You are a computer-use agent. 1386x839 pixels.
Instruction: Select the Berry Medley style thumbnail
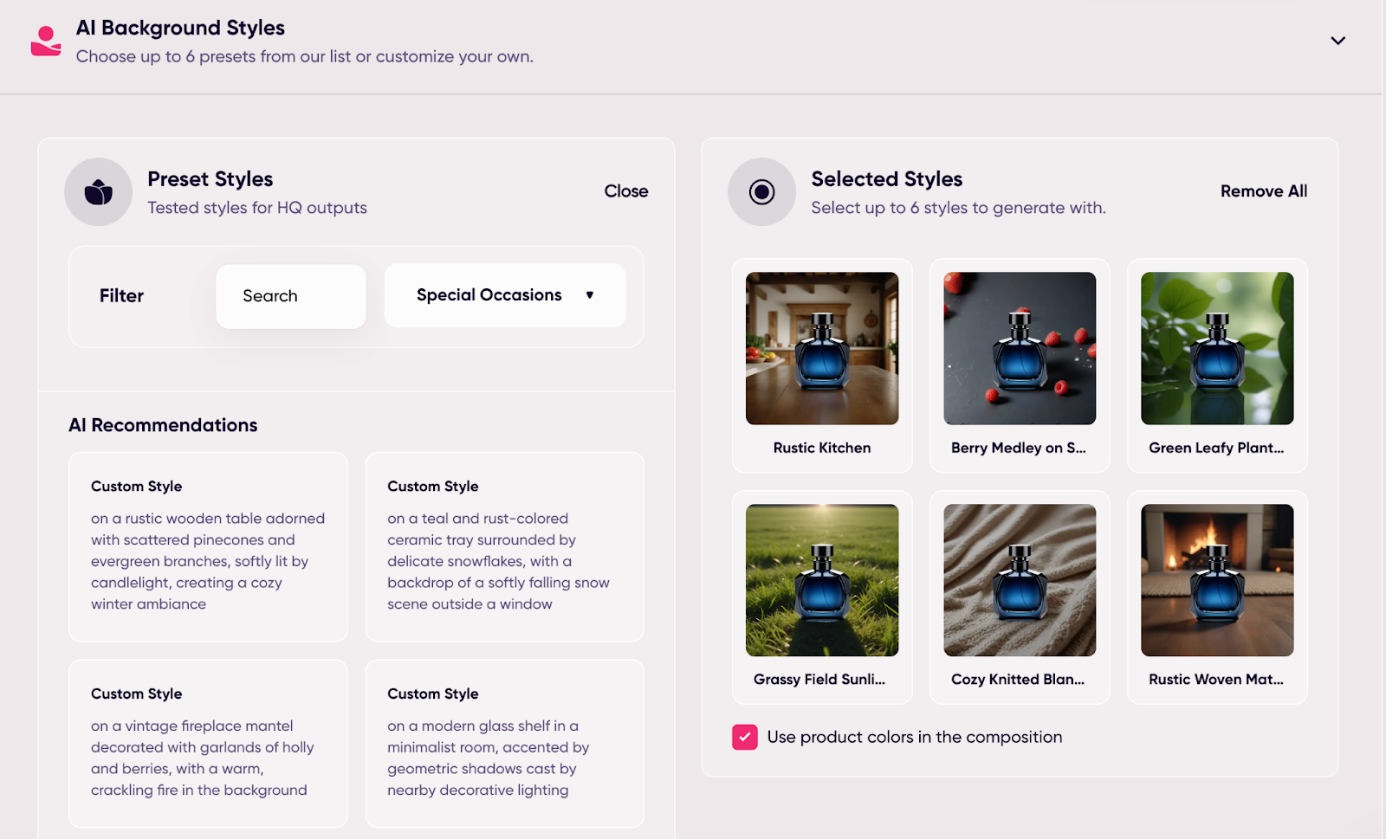tap(1020, 348)
